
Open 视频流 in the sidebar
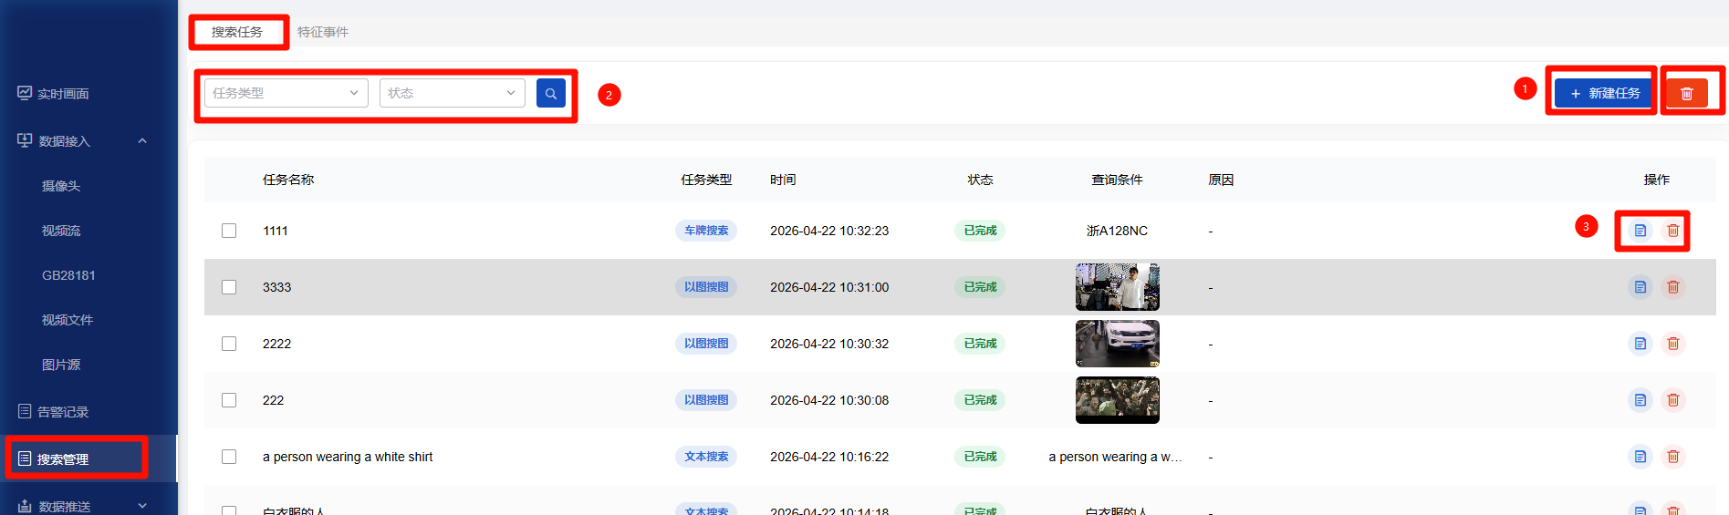61,231
